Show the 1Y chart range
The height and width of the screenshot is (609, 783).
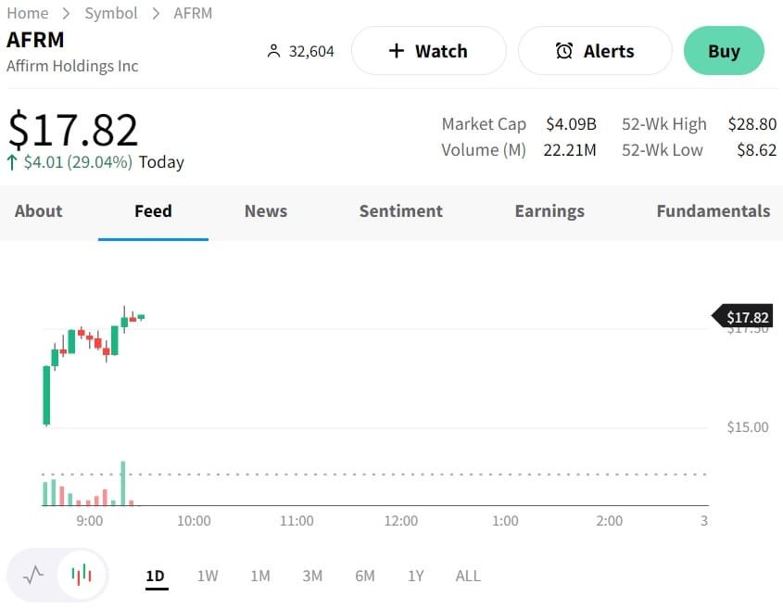tap(416, 576)
